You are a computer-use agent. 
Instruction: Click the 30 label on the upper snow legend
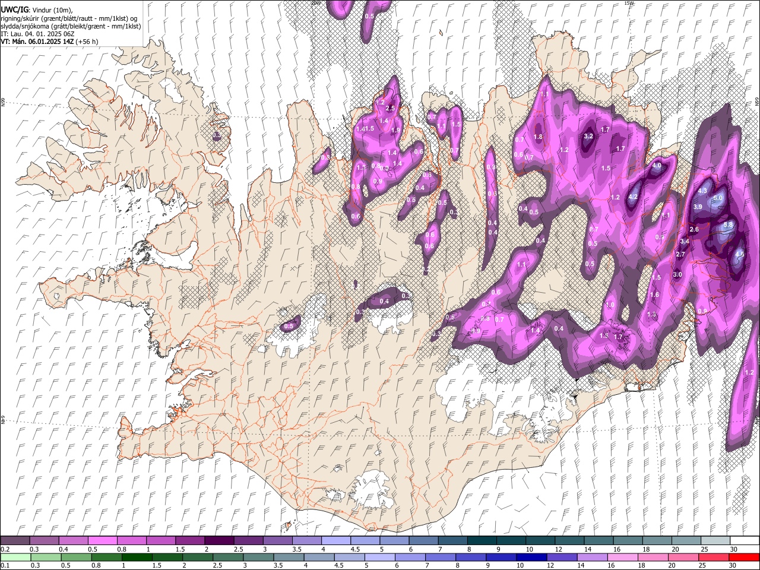(734, 549)
